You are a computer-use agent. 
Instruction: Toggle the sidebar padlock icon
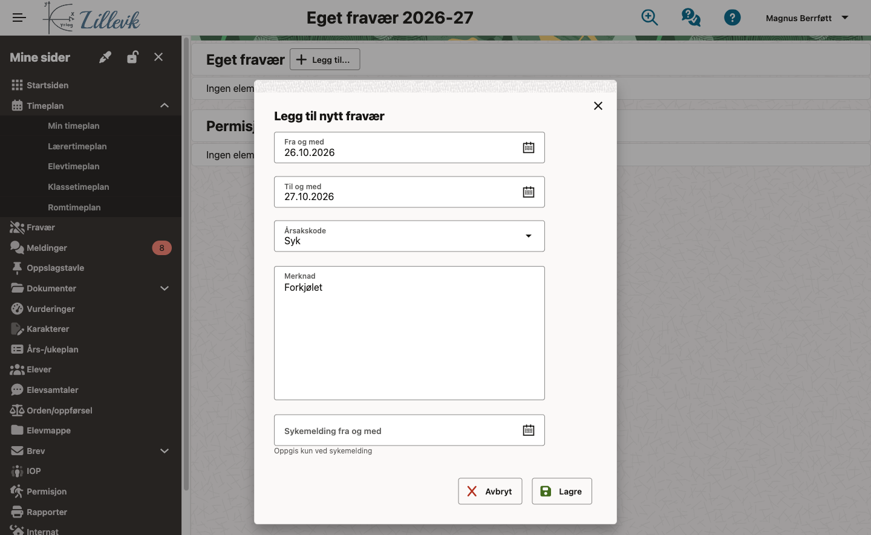[132, 57]
